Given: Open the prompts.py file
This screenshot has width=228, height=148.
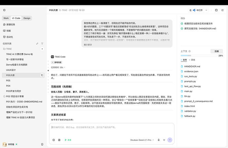Looking at the screenshot, I should pyautogui.click(x=190, y=81).
